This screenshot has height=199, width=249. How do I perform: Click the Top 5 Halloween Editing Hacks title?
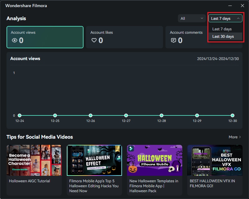[x=94, y=186]
